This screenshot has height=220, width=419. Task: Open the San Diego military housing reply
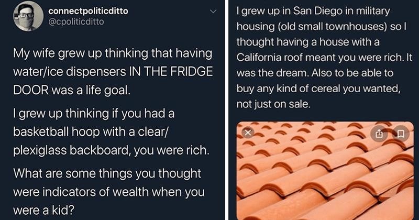pos(323,55)
